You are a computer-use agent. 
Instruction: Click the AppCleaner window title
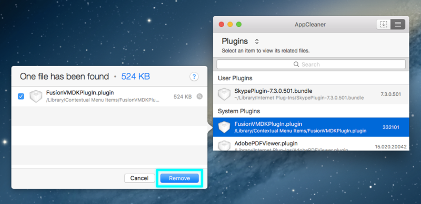pyautogui.click(x=310, y=24)
